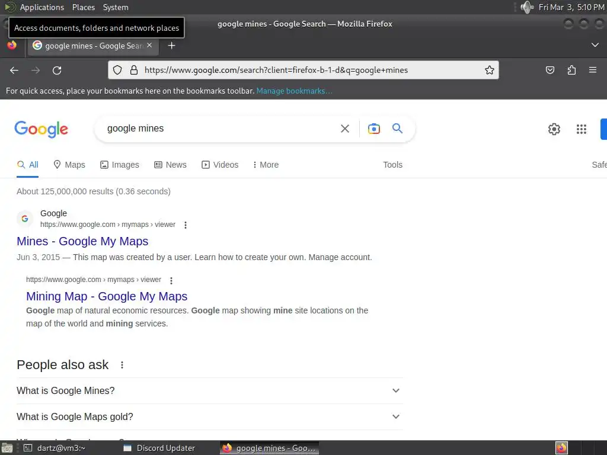This screenshot has height=455, width=607.
Task: Open a new tab with the plus icon
Action: click(171, 46)
